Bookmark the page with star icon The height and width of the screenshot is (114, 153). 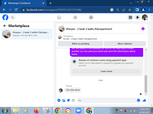pyautogui.click(x=130, y=10)
